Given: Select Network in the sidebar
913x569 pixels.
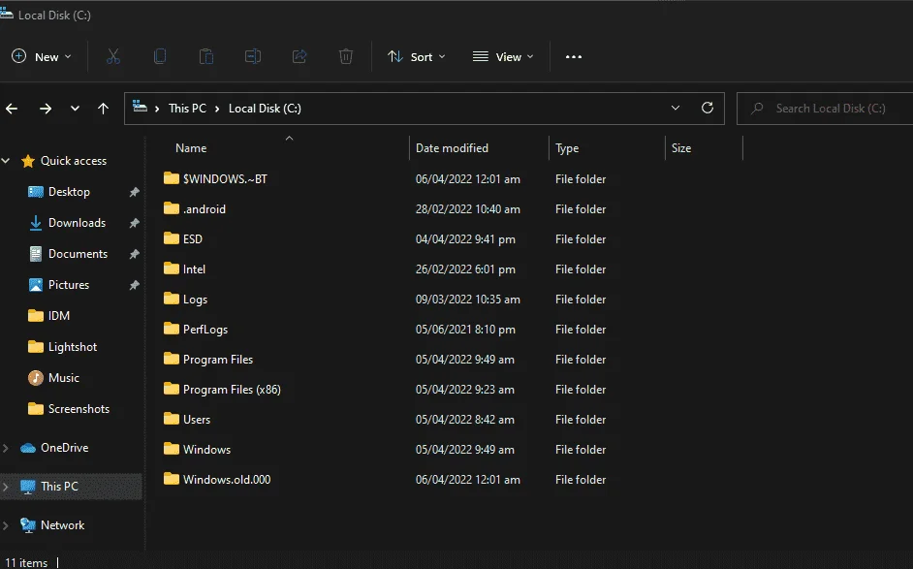Looking at the screenshot, I should click(62, 525).
